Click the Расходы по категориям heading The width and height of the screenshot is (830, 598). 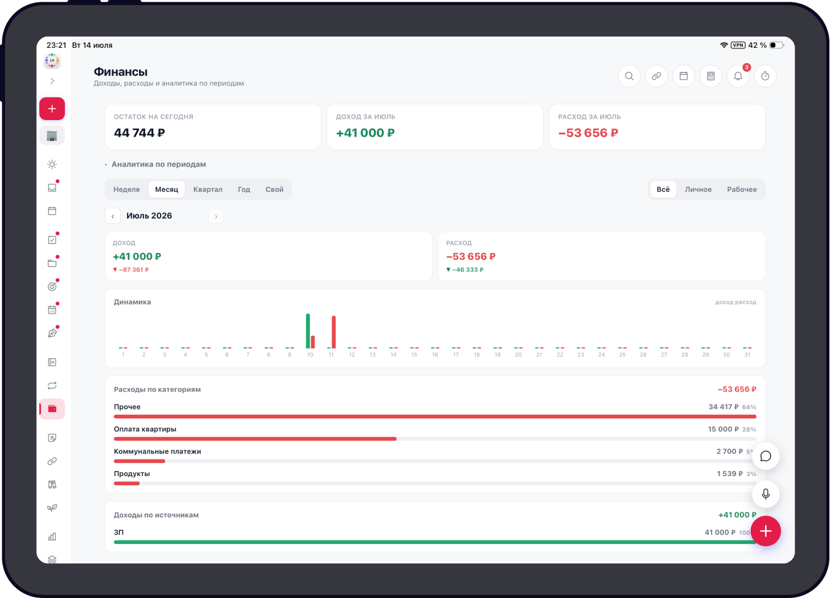[x=158, y=390]
